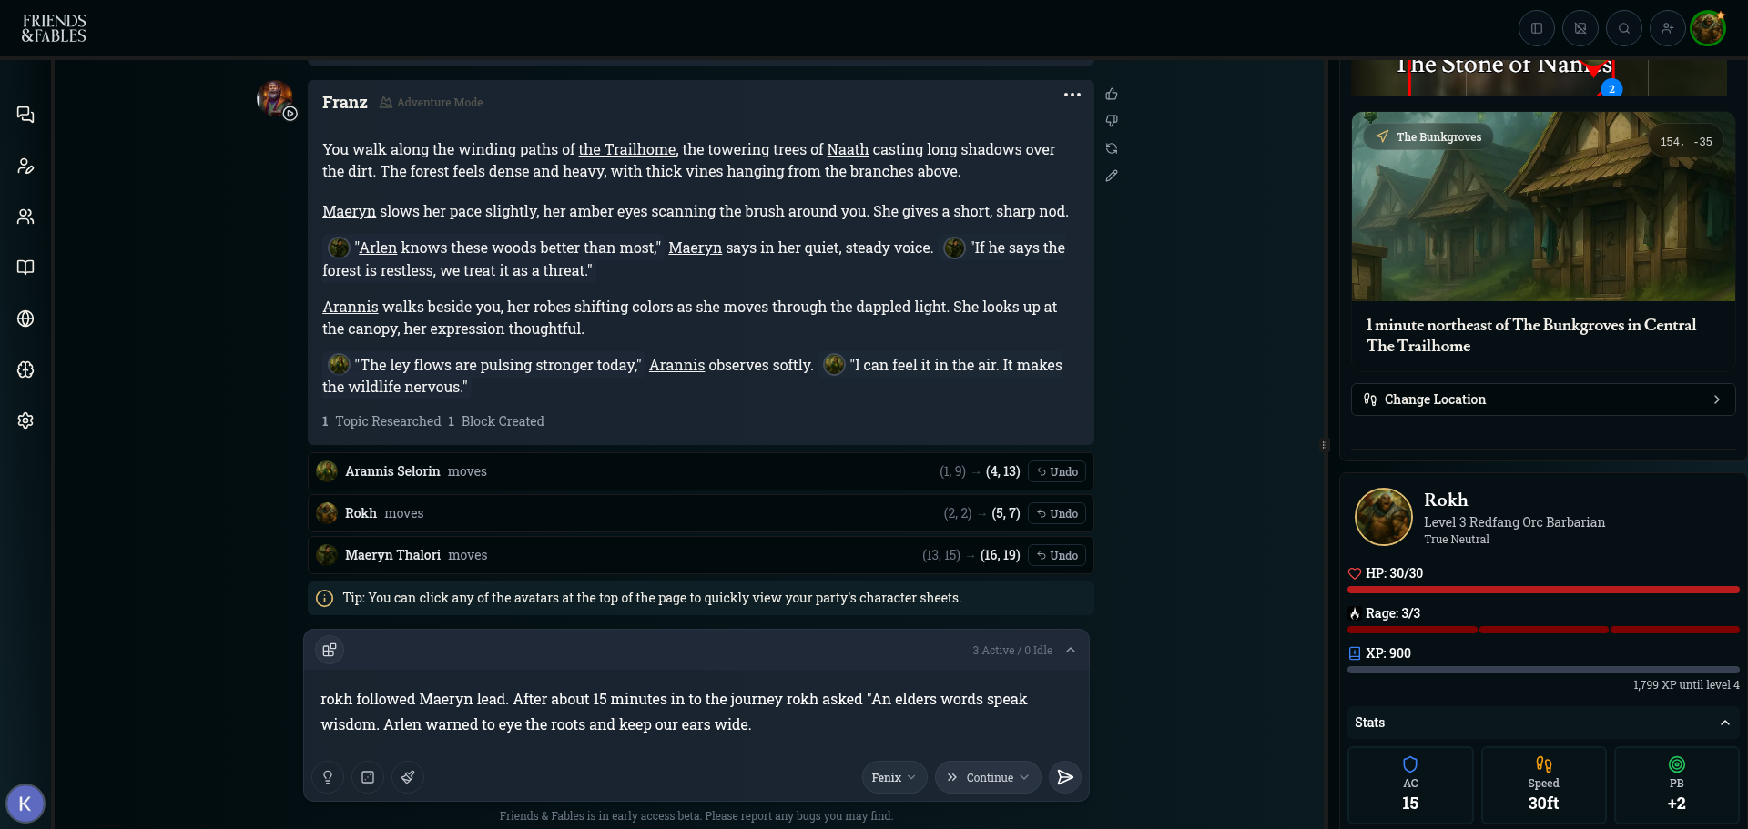
Task: Follow the Trailhome link in the story text
Action: point(627,149)
